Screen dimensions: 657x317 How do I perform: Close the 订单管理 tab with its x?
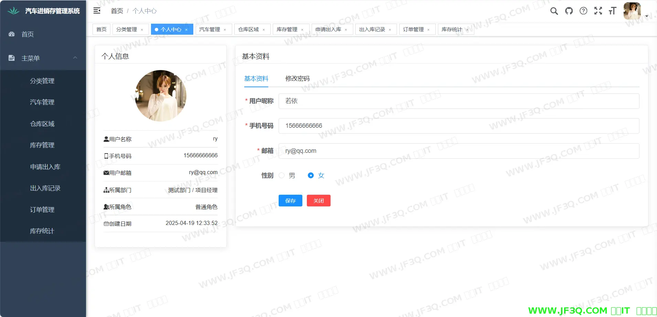[x=428, y=30]
